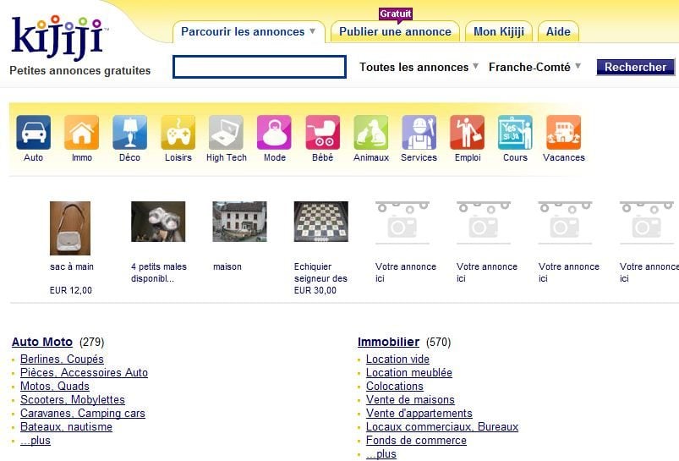Open the Caravanes, Camping cars link
This screenshot has height=461, width=679.
tap(83, 414)
